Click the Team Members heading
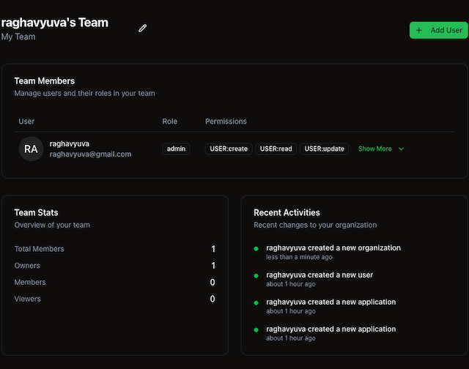 click(x=45, y=81)
